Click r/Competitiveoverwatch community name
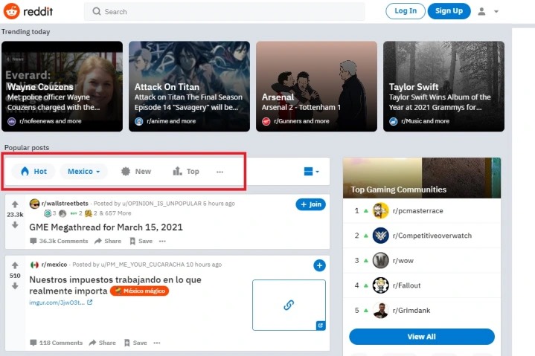 pos(432,236)
